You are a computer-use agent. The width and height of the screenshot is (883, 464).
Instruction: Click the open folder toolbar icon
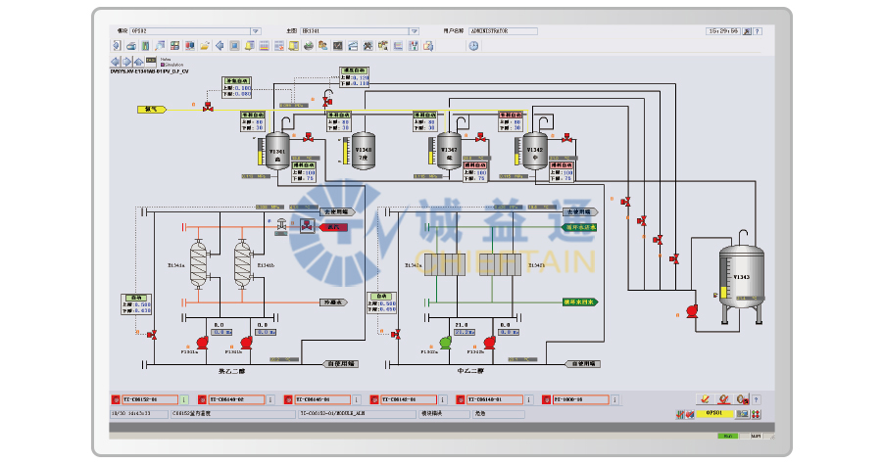[x=205, y=46]
